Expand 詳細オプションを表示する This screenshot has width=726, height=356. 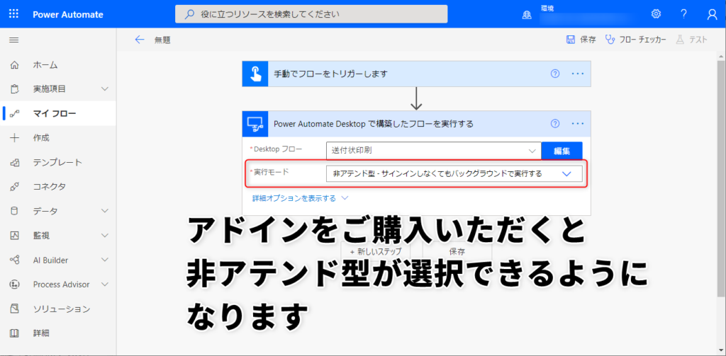[300, 198]
